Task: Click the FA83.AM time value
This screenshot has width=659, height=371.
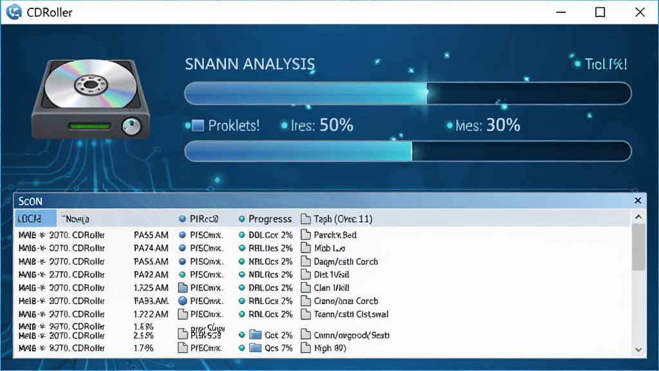Action: [151, 301]
